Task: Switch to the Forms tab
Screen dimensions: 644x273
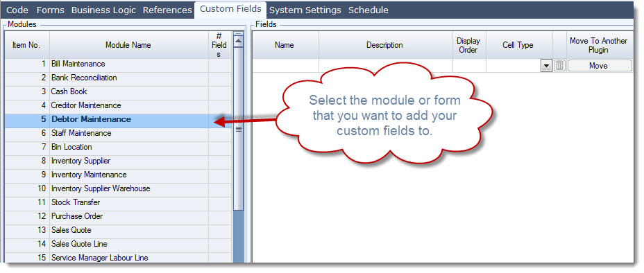Action: point(51,10)
